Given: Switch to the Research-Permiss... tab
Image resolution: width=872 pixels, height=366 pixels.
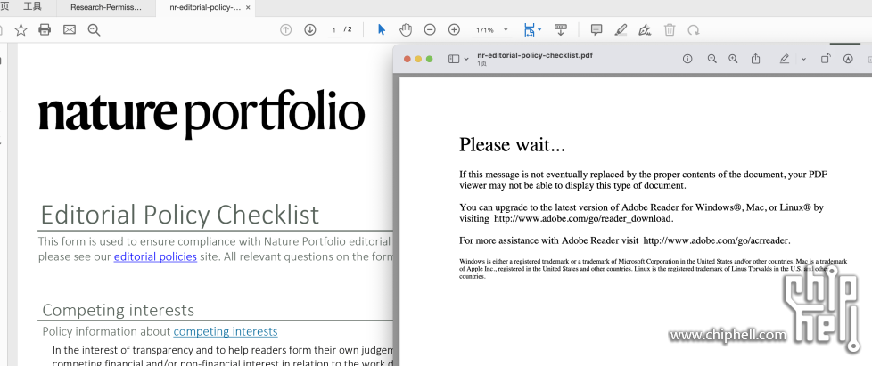Looking at the screenshot, I should pos(106,8).
